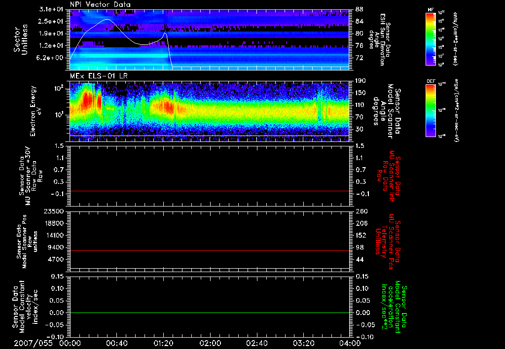Click the white sun elevation curve peak
This screenshot has width=505, height=349.
[107, 19]
